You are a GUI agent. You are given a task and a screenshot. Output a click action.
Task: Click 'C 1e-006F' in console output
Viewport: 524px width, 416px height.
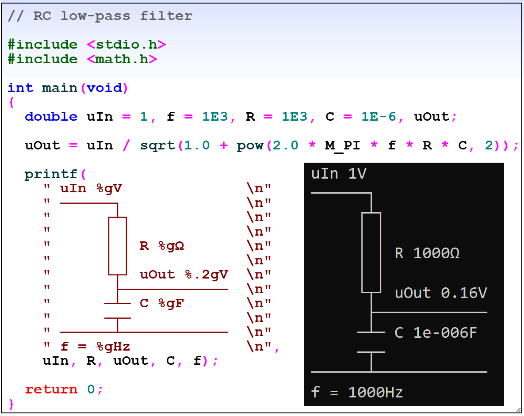[x=436, y=333]
